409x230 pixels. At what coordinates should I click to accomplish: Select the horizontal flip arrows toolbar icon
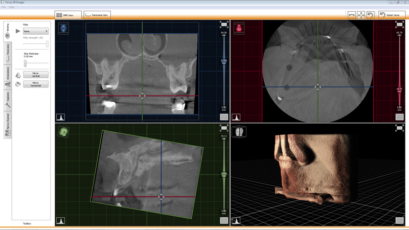[352, 15]
